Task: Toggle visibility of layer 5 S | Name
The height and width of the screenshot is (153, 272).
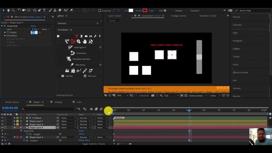Action: point(2,118)
